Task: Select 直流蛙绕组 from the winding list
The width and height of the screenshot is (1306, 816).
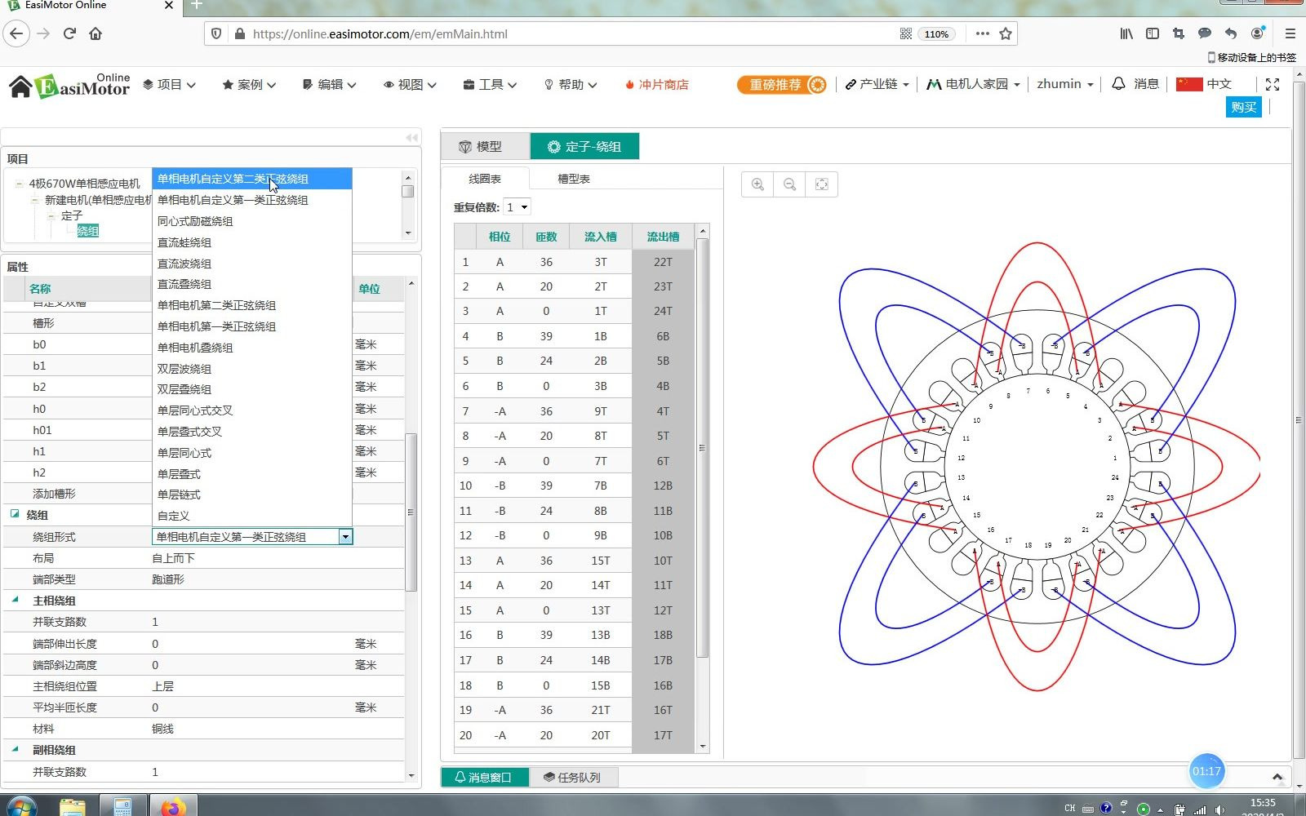Action: click(184, 242)
